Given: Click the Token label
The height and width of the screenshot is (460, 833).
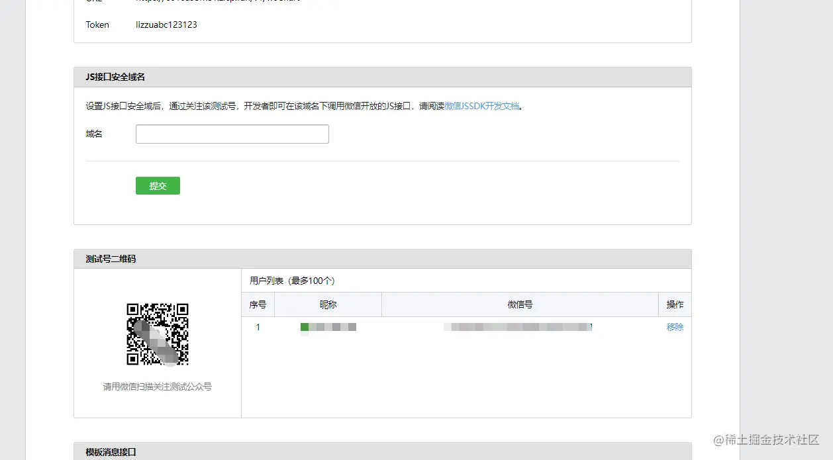Looking at the screenshot, I should coord(97,24).
